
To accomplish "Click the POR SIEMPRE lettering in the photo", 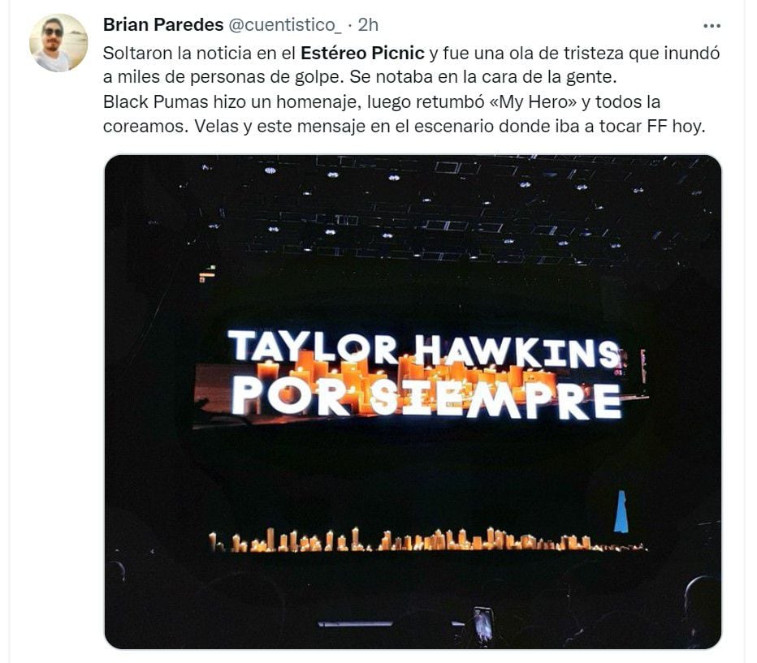I will pyautogui.click(x=425, y=399).
